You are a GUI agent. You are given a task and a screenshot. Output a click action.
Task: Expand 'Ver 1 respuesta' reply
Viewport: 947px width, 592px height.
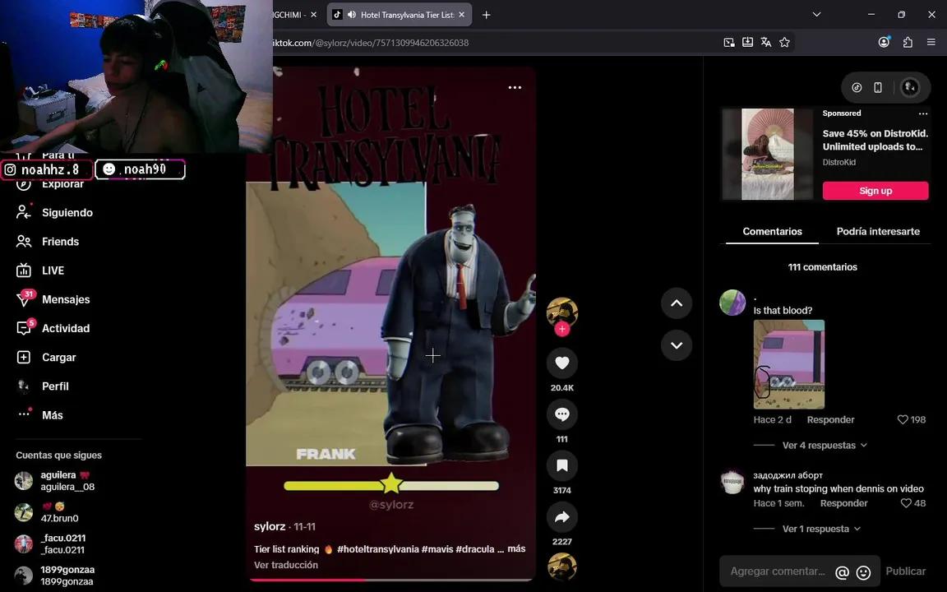click(x=821, y=529)
